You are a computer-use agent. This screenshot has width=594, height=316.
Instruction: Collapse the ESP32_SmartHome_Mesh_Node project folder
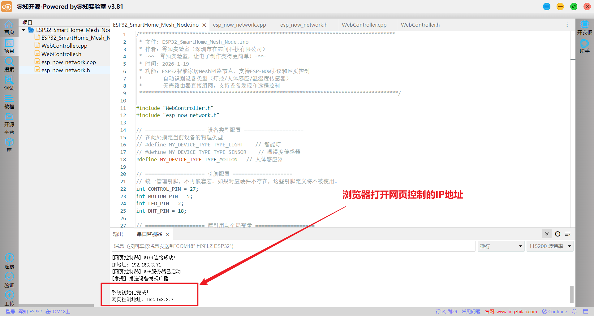(24, 30)
